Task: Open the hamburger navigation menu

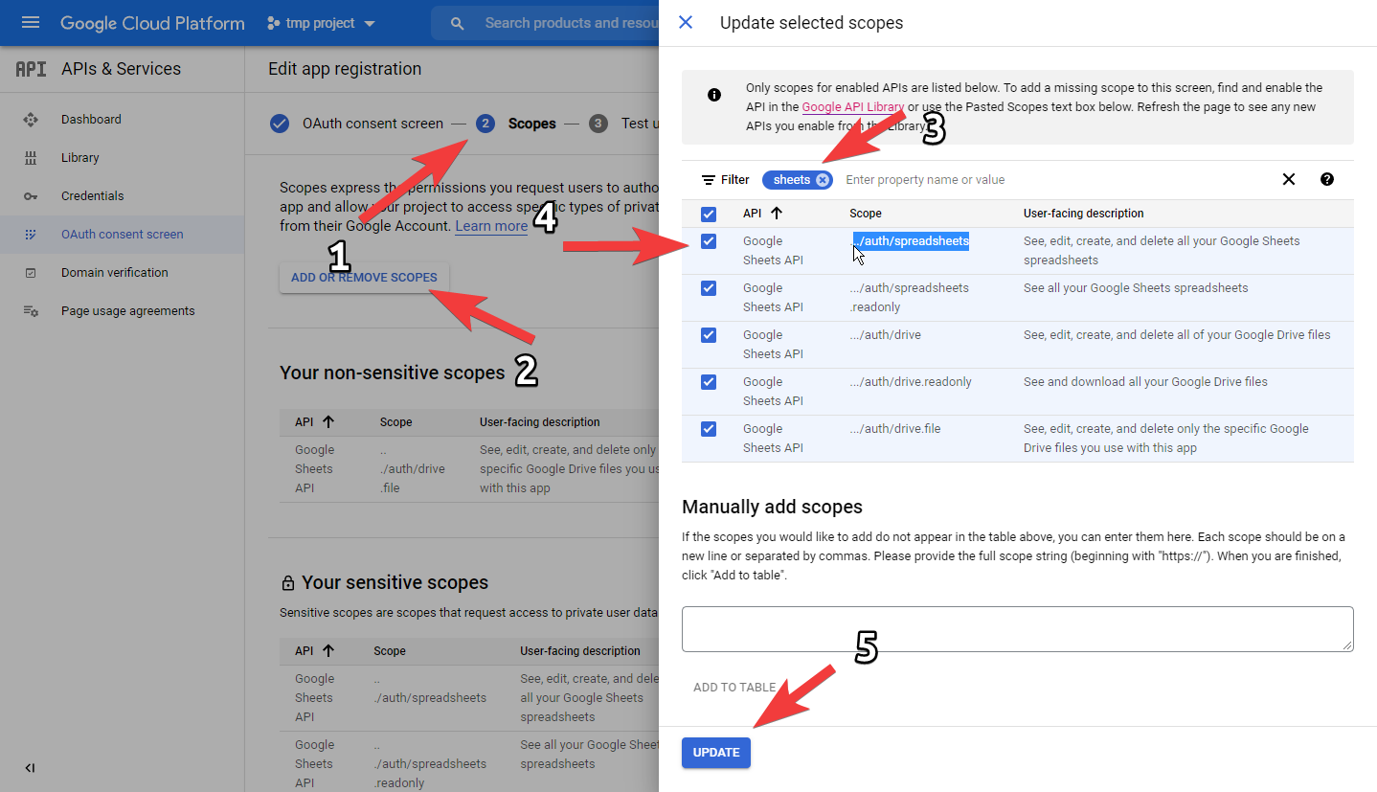Action: coord(31,23)
